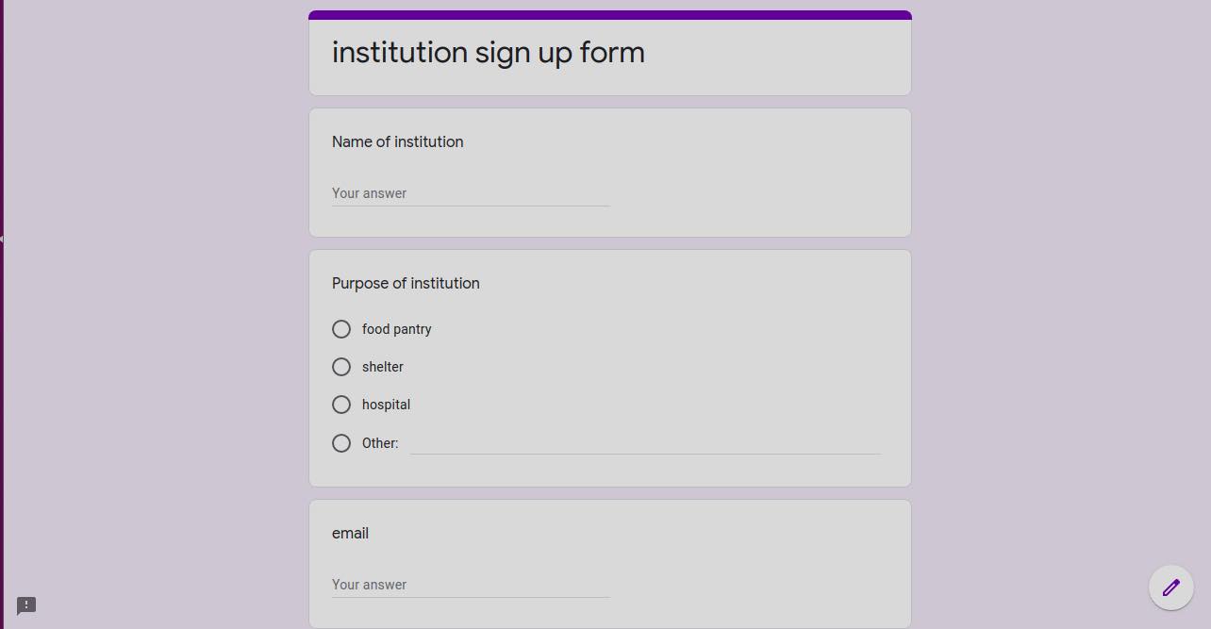The height and width of the screenshot is (629, 1211).
Task: Choose the shelter radio button
Action: pos(341,367)
